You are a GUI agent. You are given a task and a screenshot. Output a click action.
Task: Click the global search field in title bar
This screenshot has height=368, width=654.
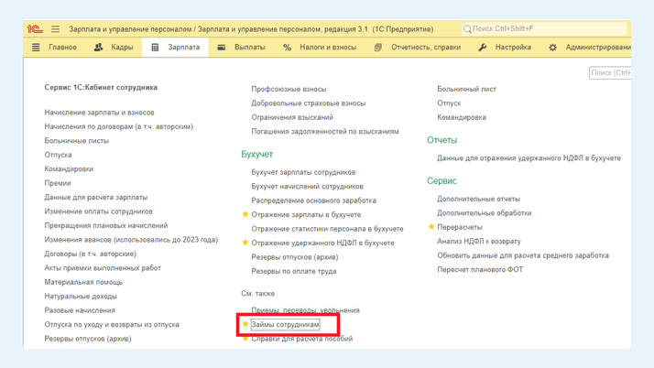pyautogui.click(x=545, y=29)
